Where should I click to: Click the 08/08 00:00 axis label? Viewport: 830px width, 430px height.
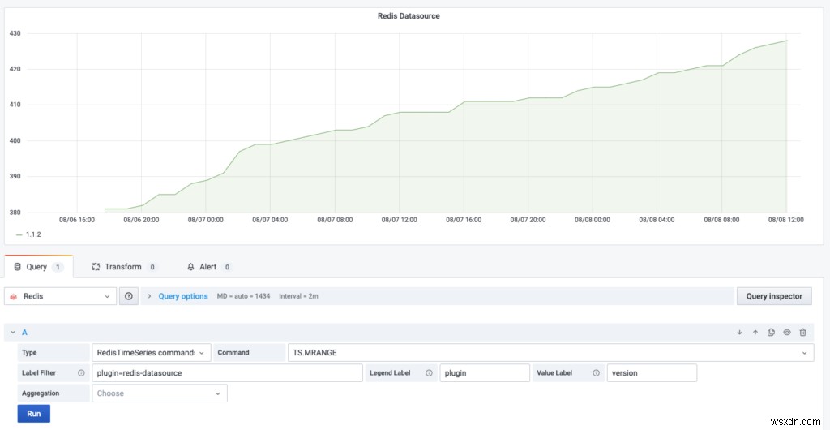click(x=593, y=220)
